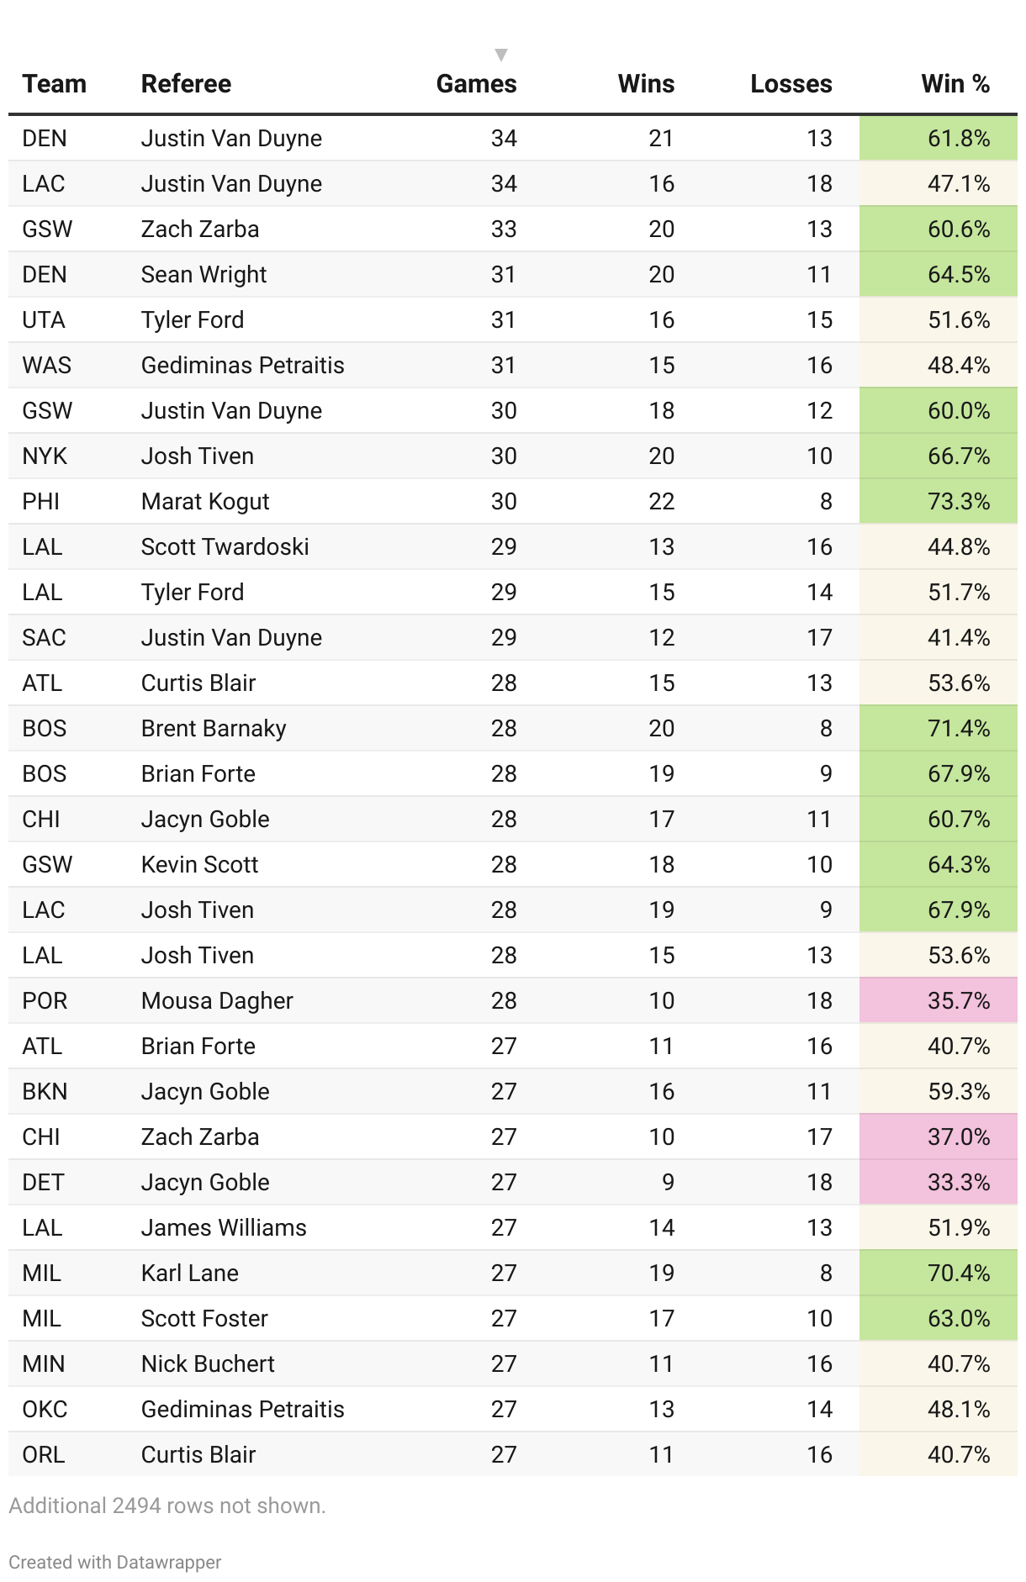The width and height of the screenshot is (1026, 1582).
Task: Click the 73.3% green win cell
Action: [x=939, y=502]
